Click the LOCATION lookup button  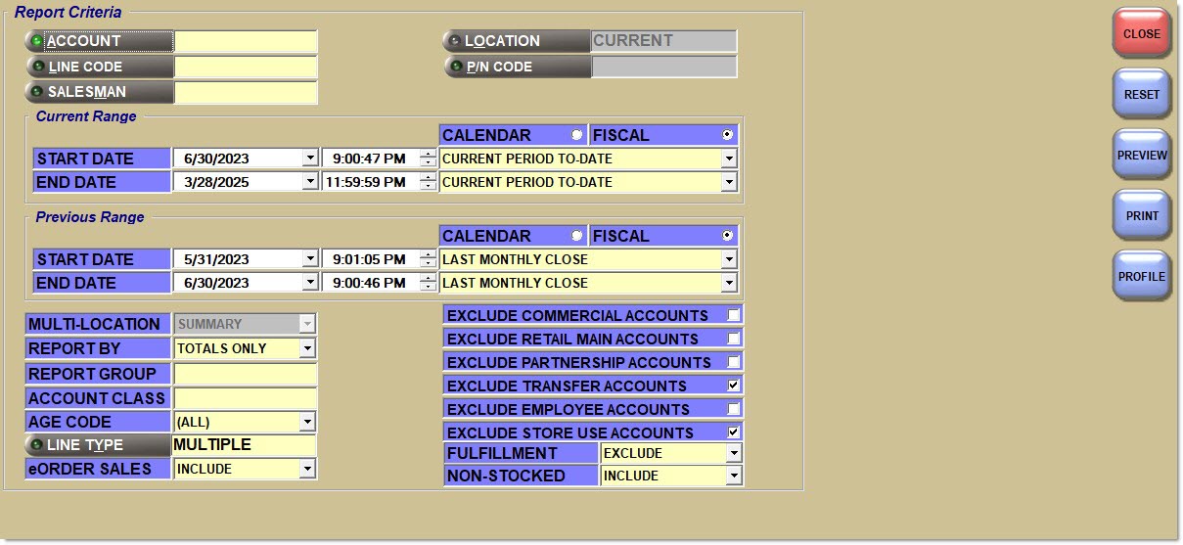[x=517, y=41]
